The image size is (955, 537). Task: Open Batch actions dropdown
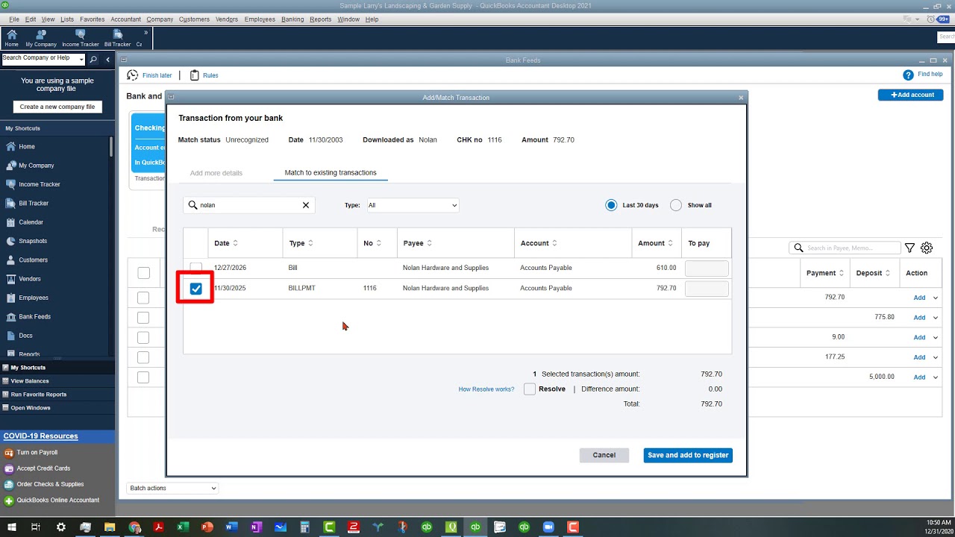click(x=172, y=488)
